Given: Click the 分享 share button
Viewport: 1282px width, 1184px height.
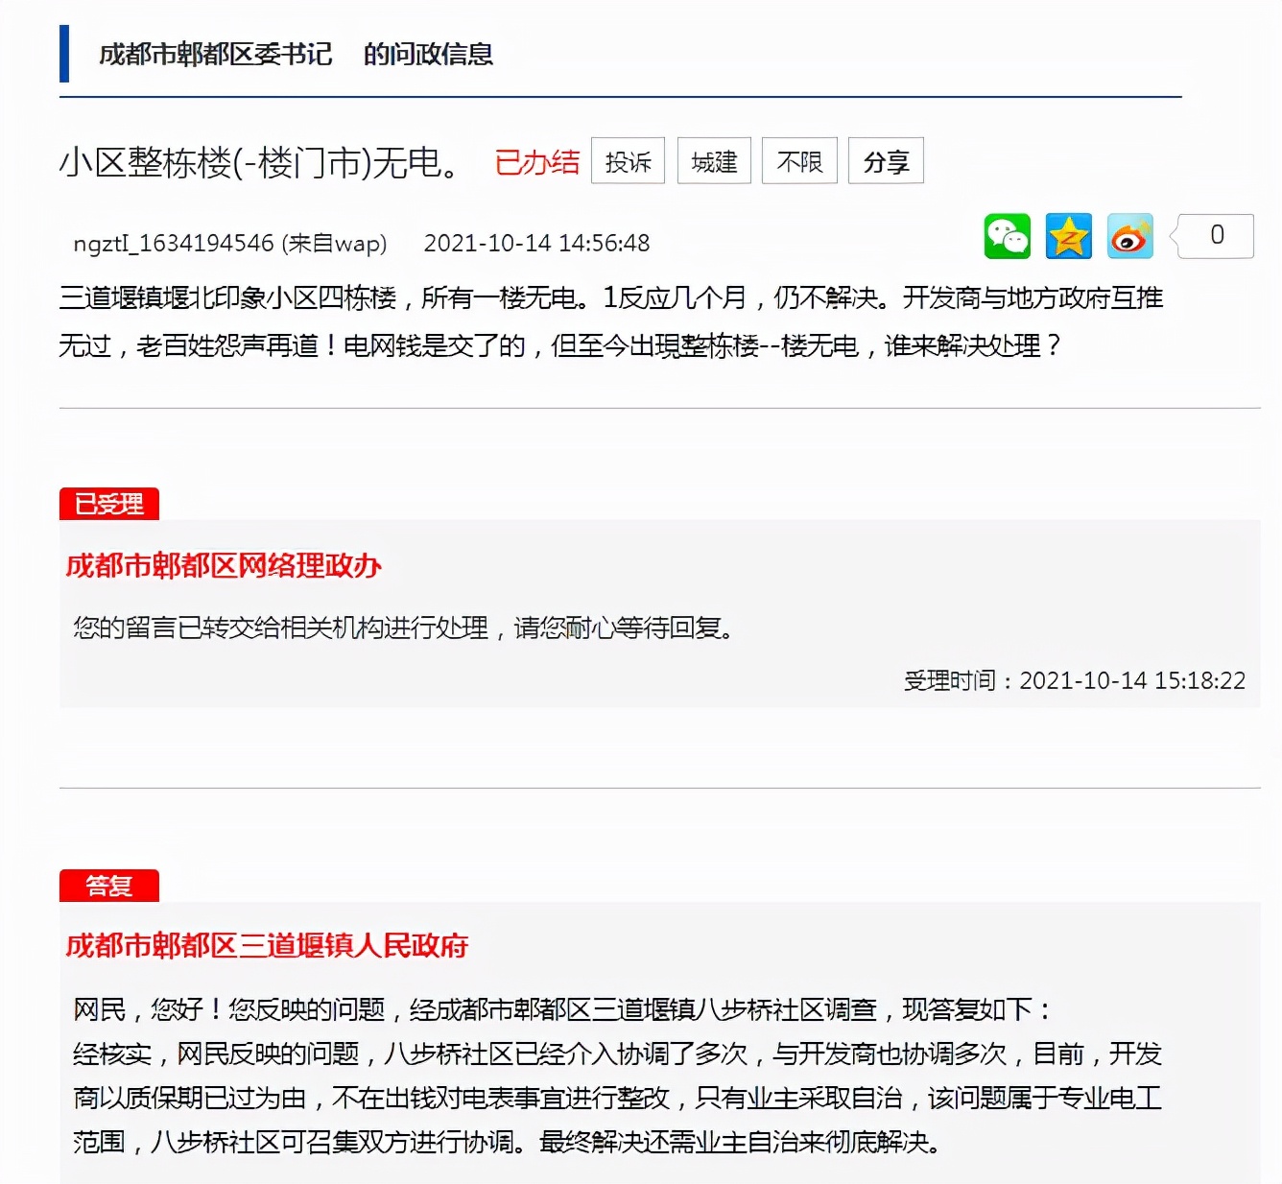Looking at the screenshot, I should click(x=885, y=161).
